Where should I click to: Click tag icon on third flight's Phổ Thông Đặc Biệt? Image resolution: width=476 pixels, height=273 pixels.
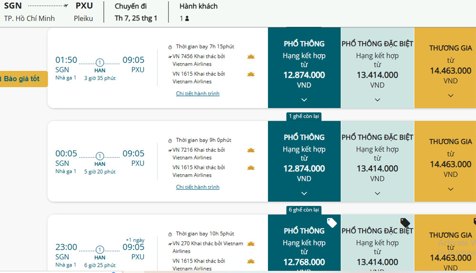[x=405, y=223]
